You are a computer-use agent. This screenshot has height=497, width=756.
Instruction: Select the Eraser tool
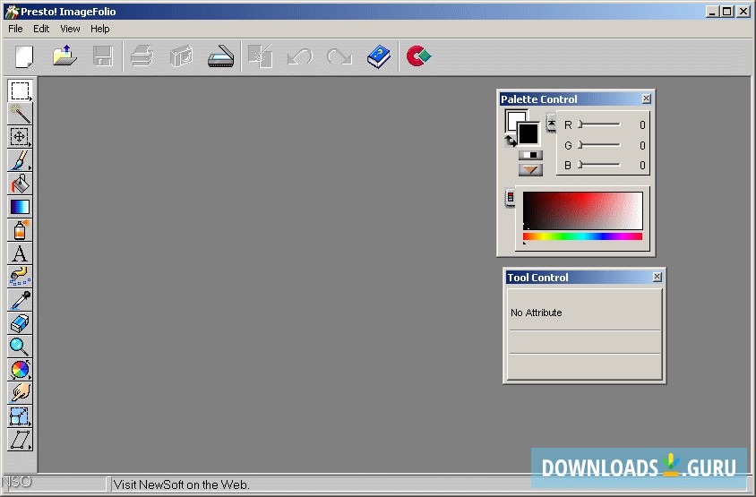(20, 323)
